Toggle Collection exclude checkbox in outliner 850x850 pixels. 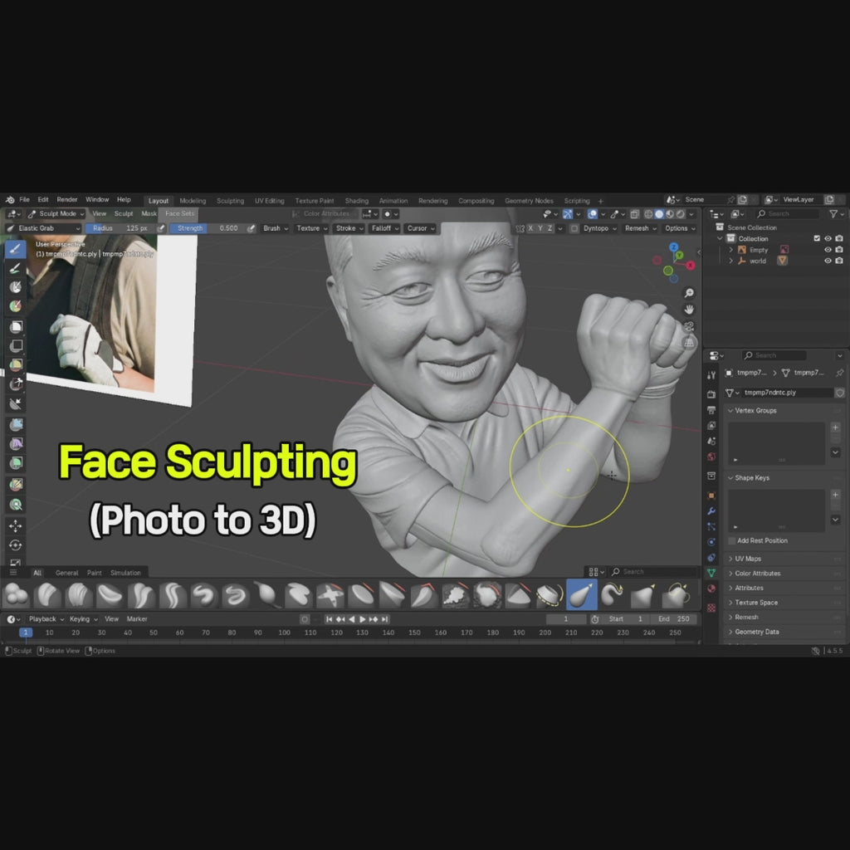click(817, 239)
